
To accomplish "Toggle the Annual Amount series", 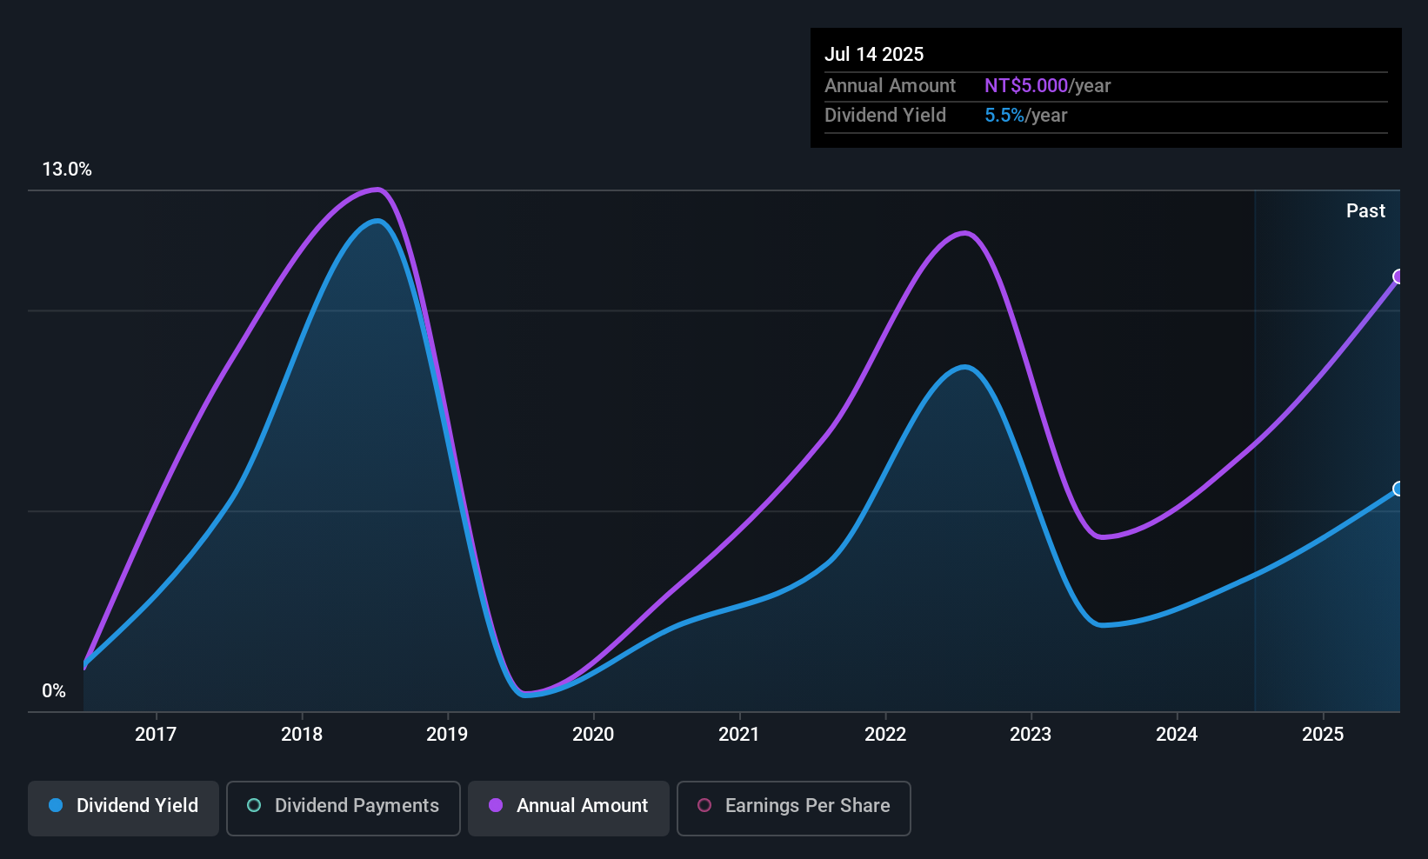I will click(569, 808).
